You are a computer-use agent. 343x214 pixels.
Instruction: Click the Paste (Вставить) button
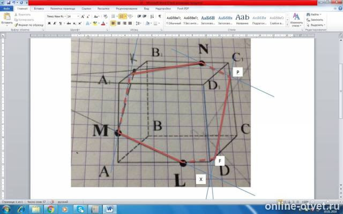(6, 20)
